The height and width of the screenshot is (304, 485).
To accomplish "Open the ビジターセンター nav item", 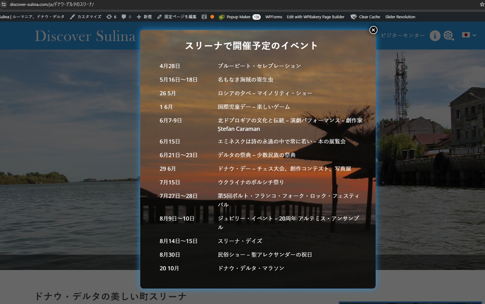I will [x=403, y=36].
